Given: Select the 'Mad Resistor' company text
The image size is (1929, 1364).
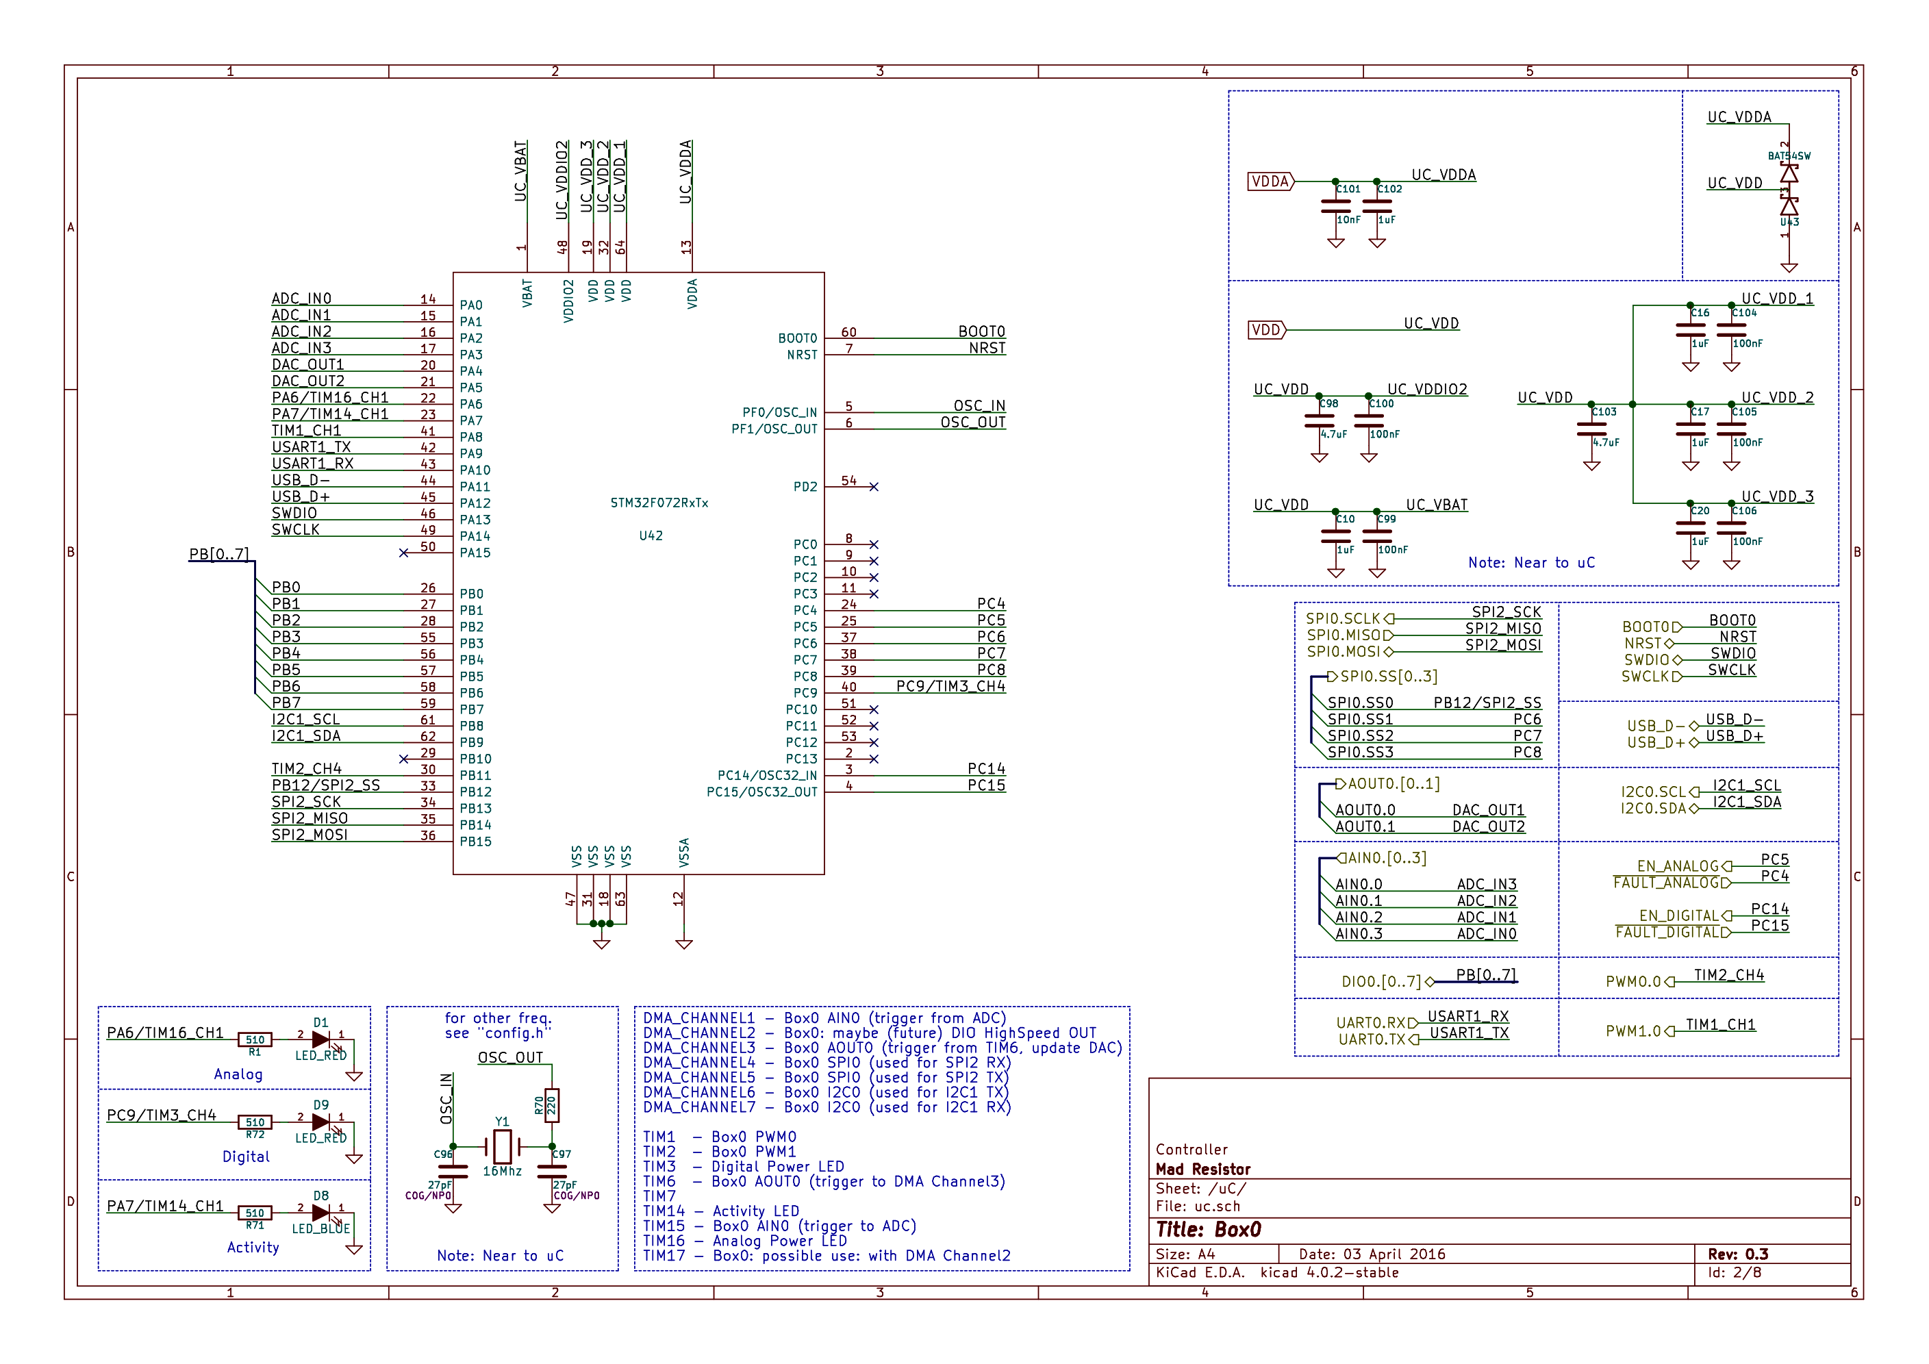Looking at the screenshot, I should pos(1202,1169).
